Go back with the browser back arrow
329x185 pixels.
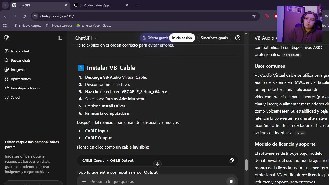[x=6, y=16]
